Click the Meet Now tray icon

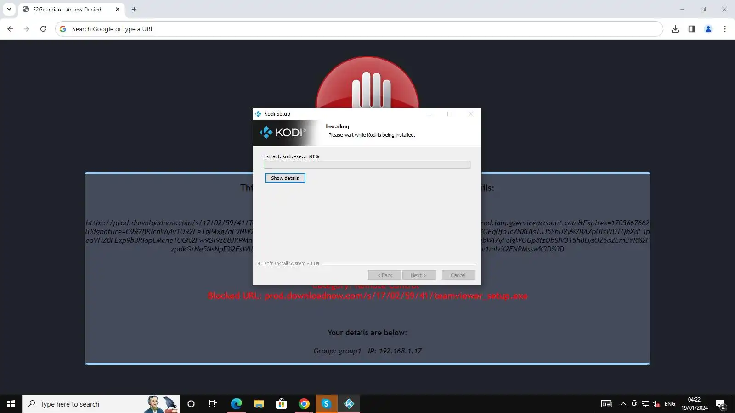click(x=634, y=404)
